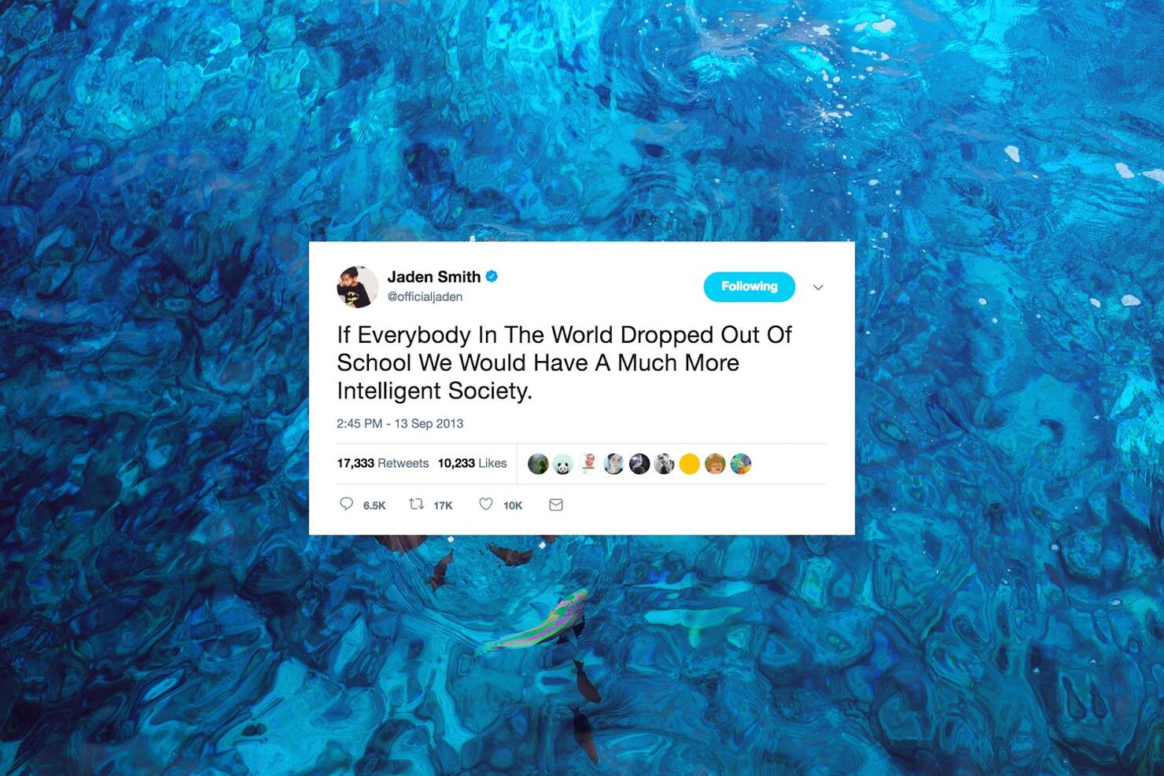Click the 17K retweet count
The image size is (1164, 776).
[x=443, y=506]
